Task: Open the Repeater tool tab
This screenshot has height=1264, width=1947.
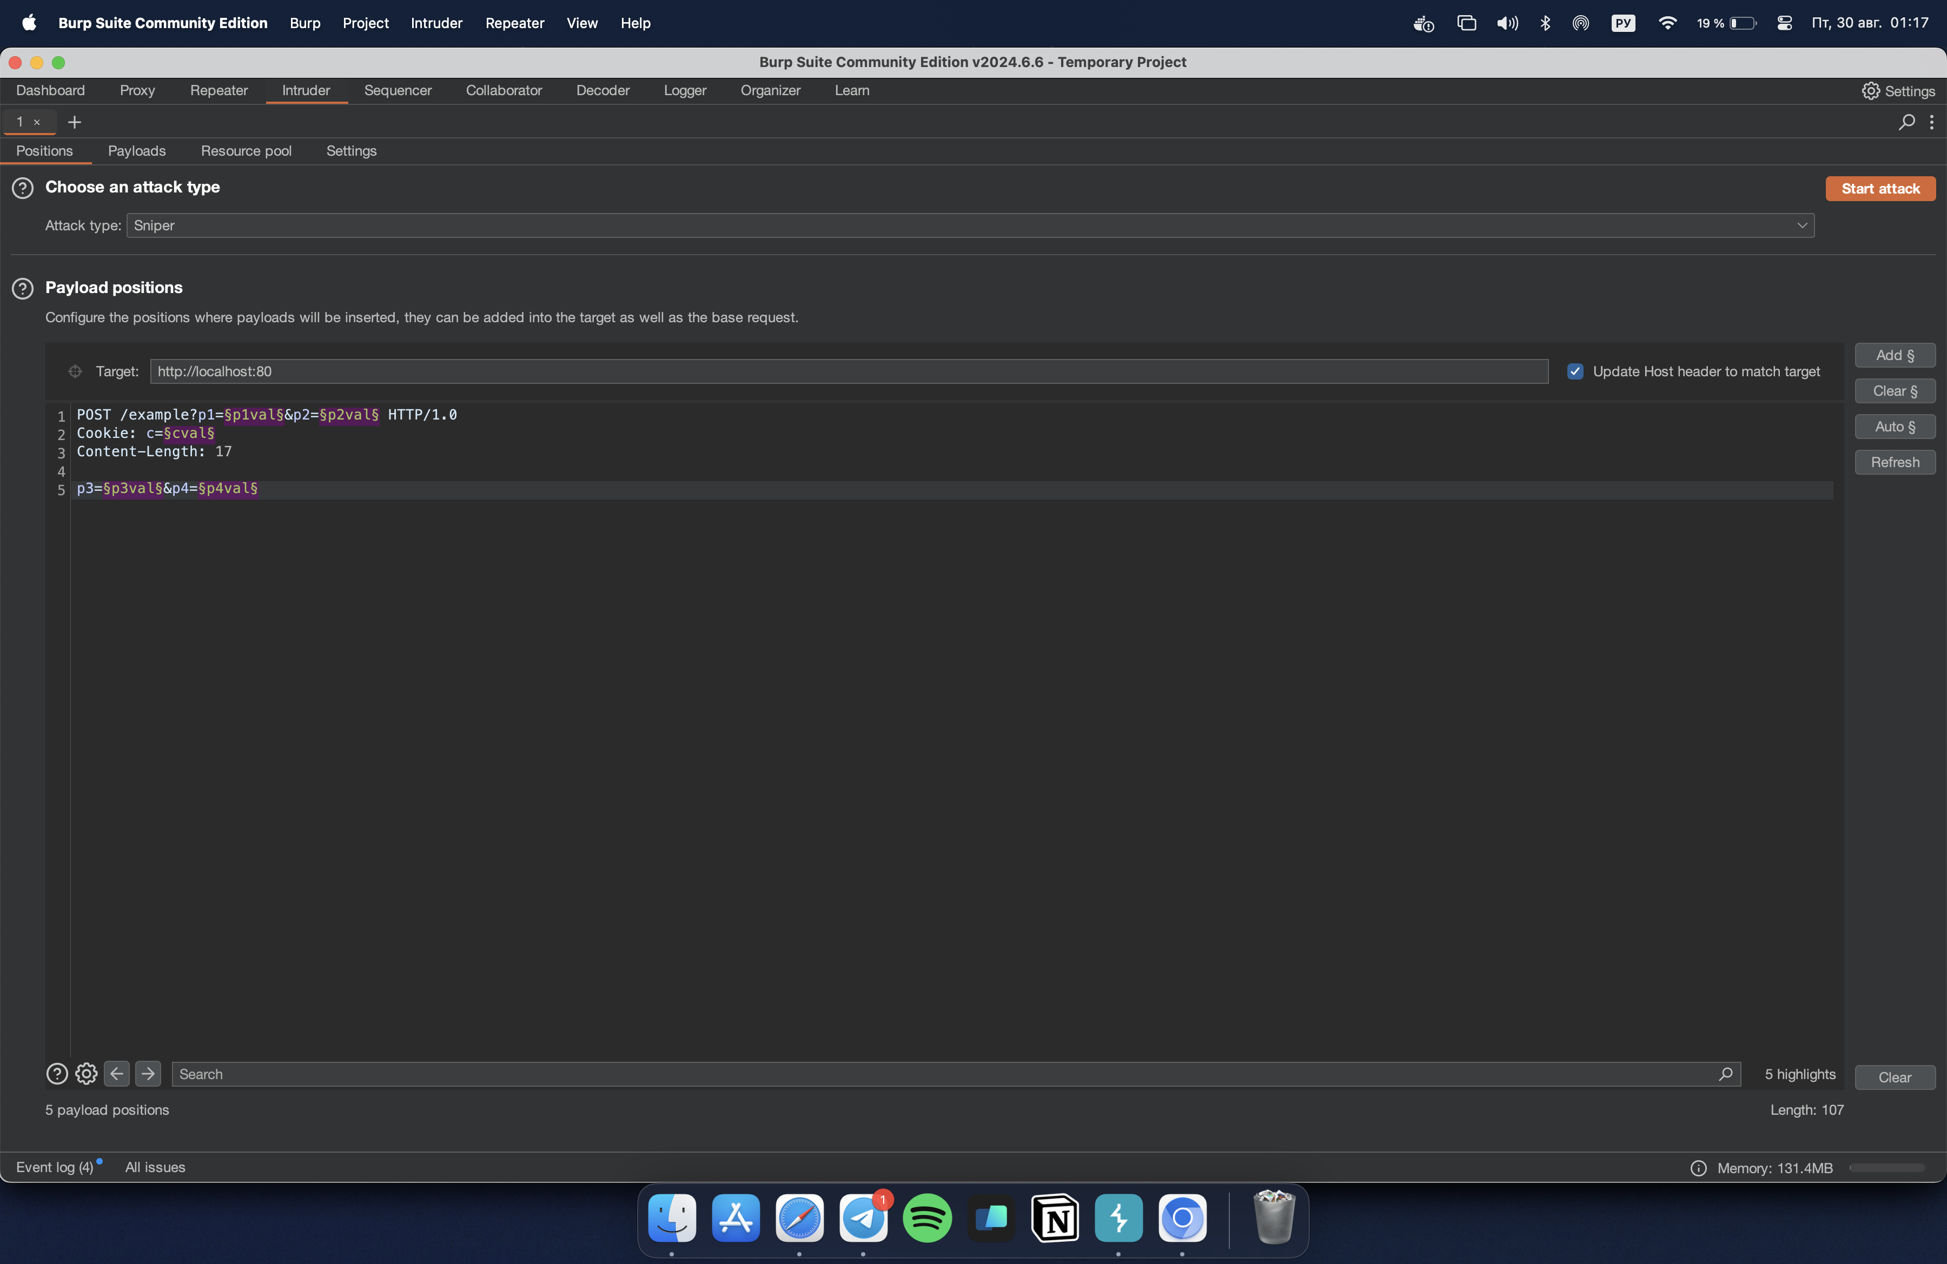Action: (x=218, y=91)
